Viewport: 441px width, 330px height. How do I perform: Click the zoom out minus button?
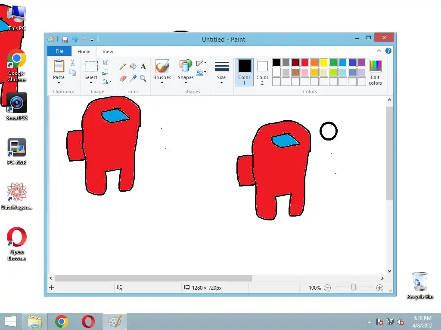[x=327, y=288]
